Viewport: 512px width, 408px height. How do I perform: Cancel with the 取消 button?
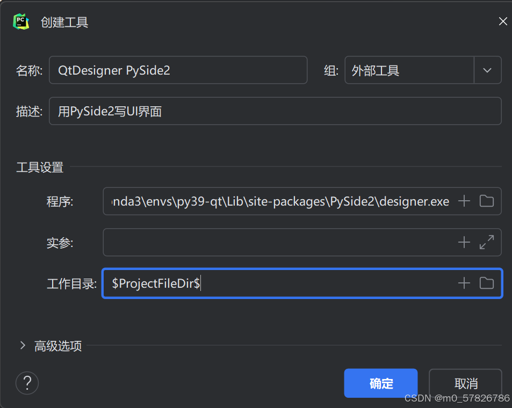click(465, 383)
